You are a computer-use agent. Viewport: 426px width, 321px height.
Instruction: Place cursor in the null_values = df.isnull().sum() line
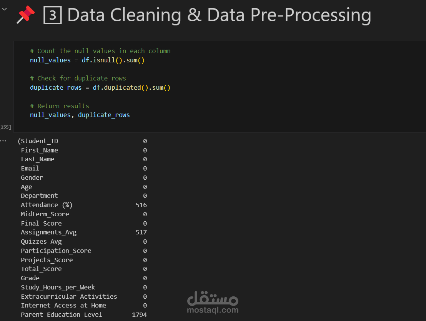pos(87,60)
